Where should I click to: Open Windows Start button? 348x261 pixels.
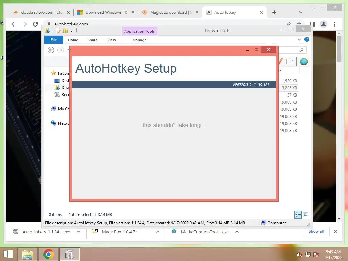click(x=8, y=254)
